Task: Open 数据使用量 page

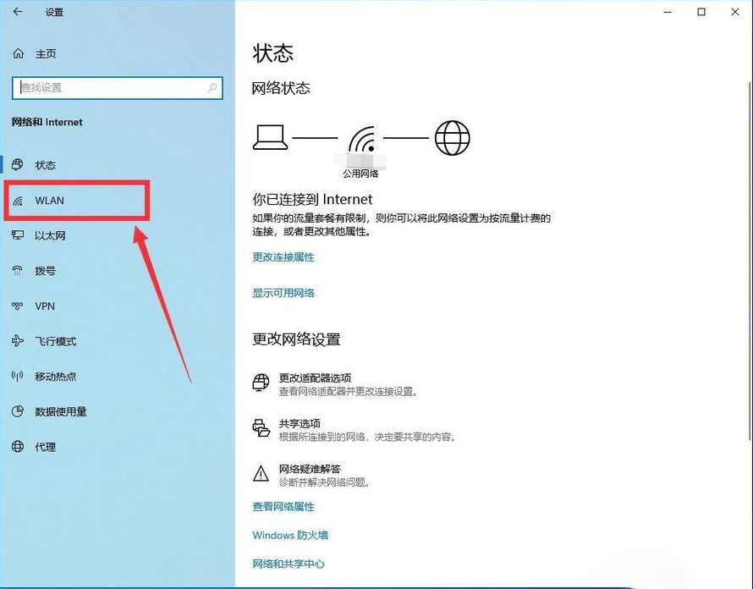Action: [x=61, y=412]
